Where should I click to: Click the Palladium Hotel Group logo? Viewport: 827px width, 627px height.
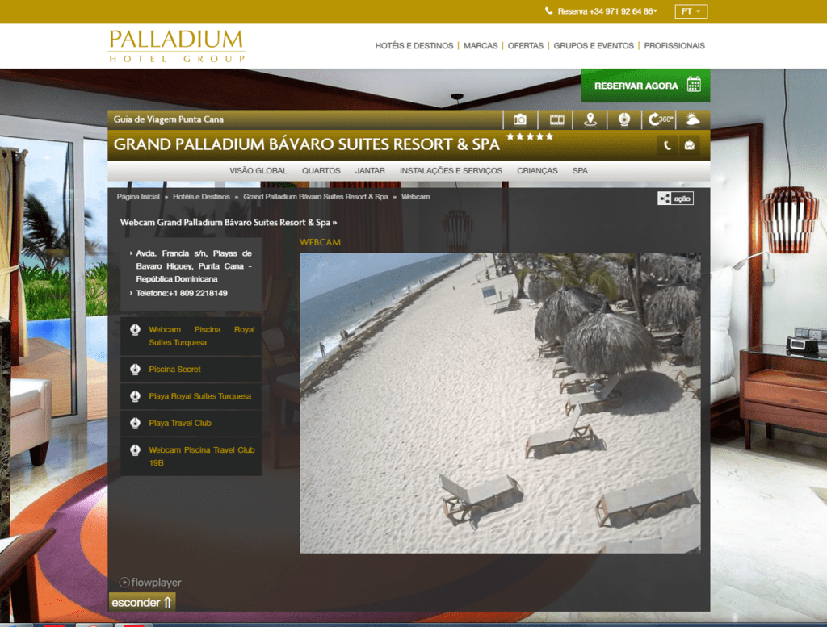point(177,46)
